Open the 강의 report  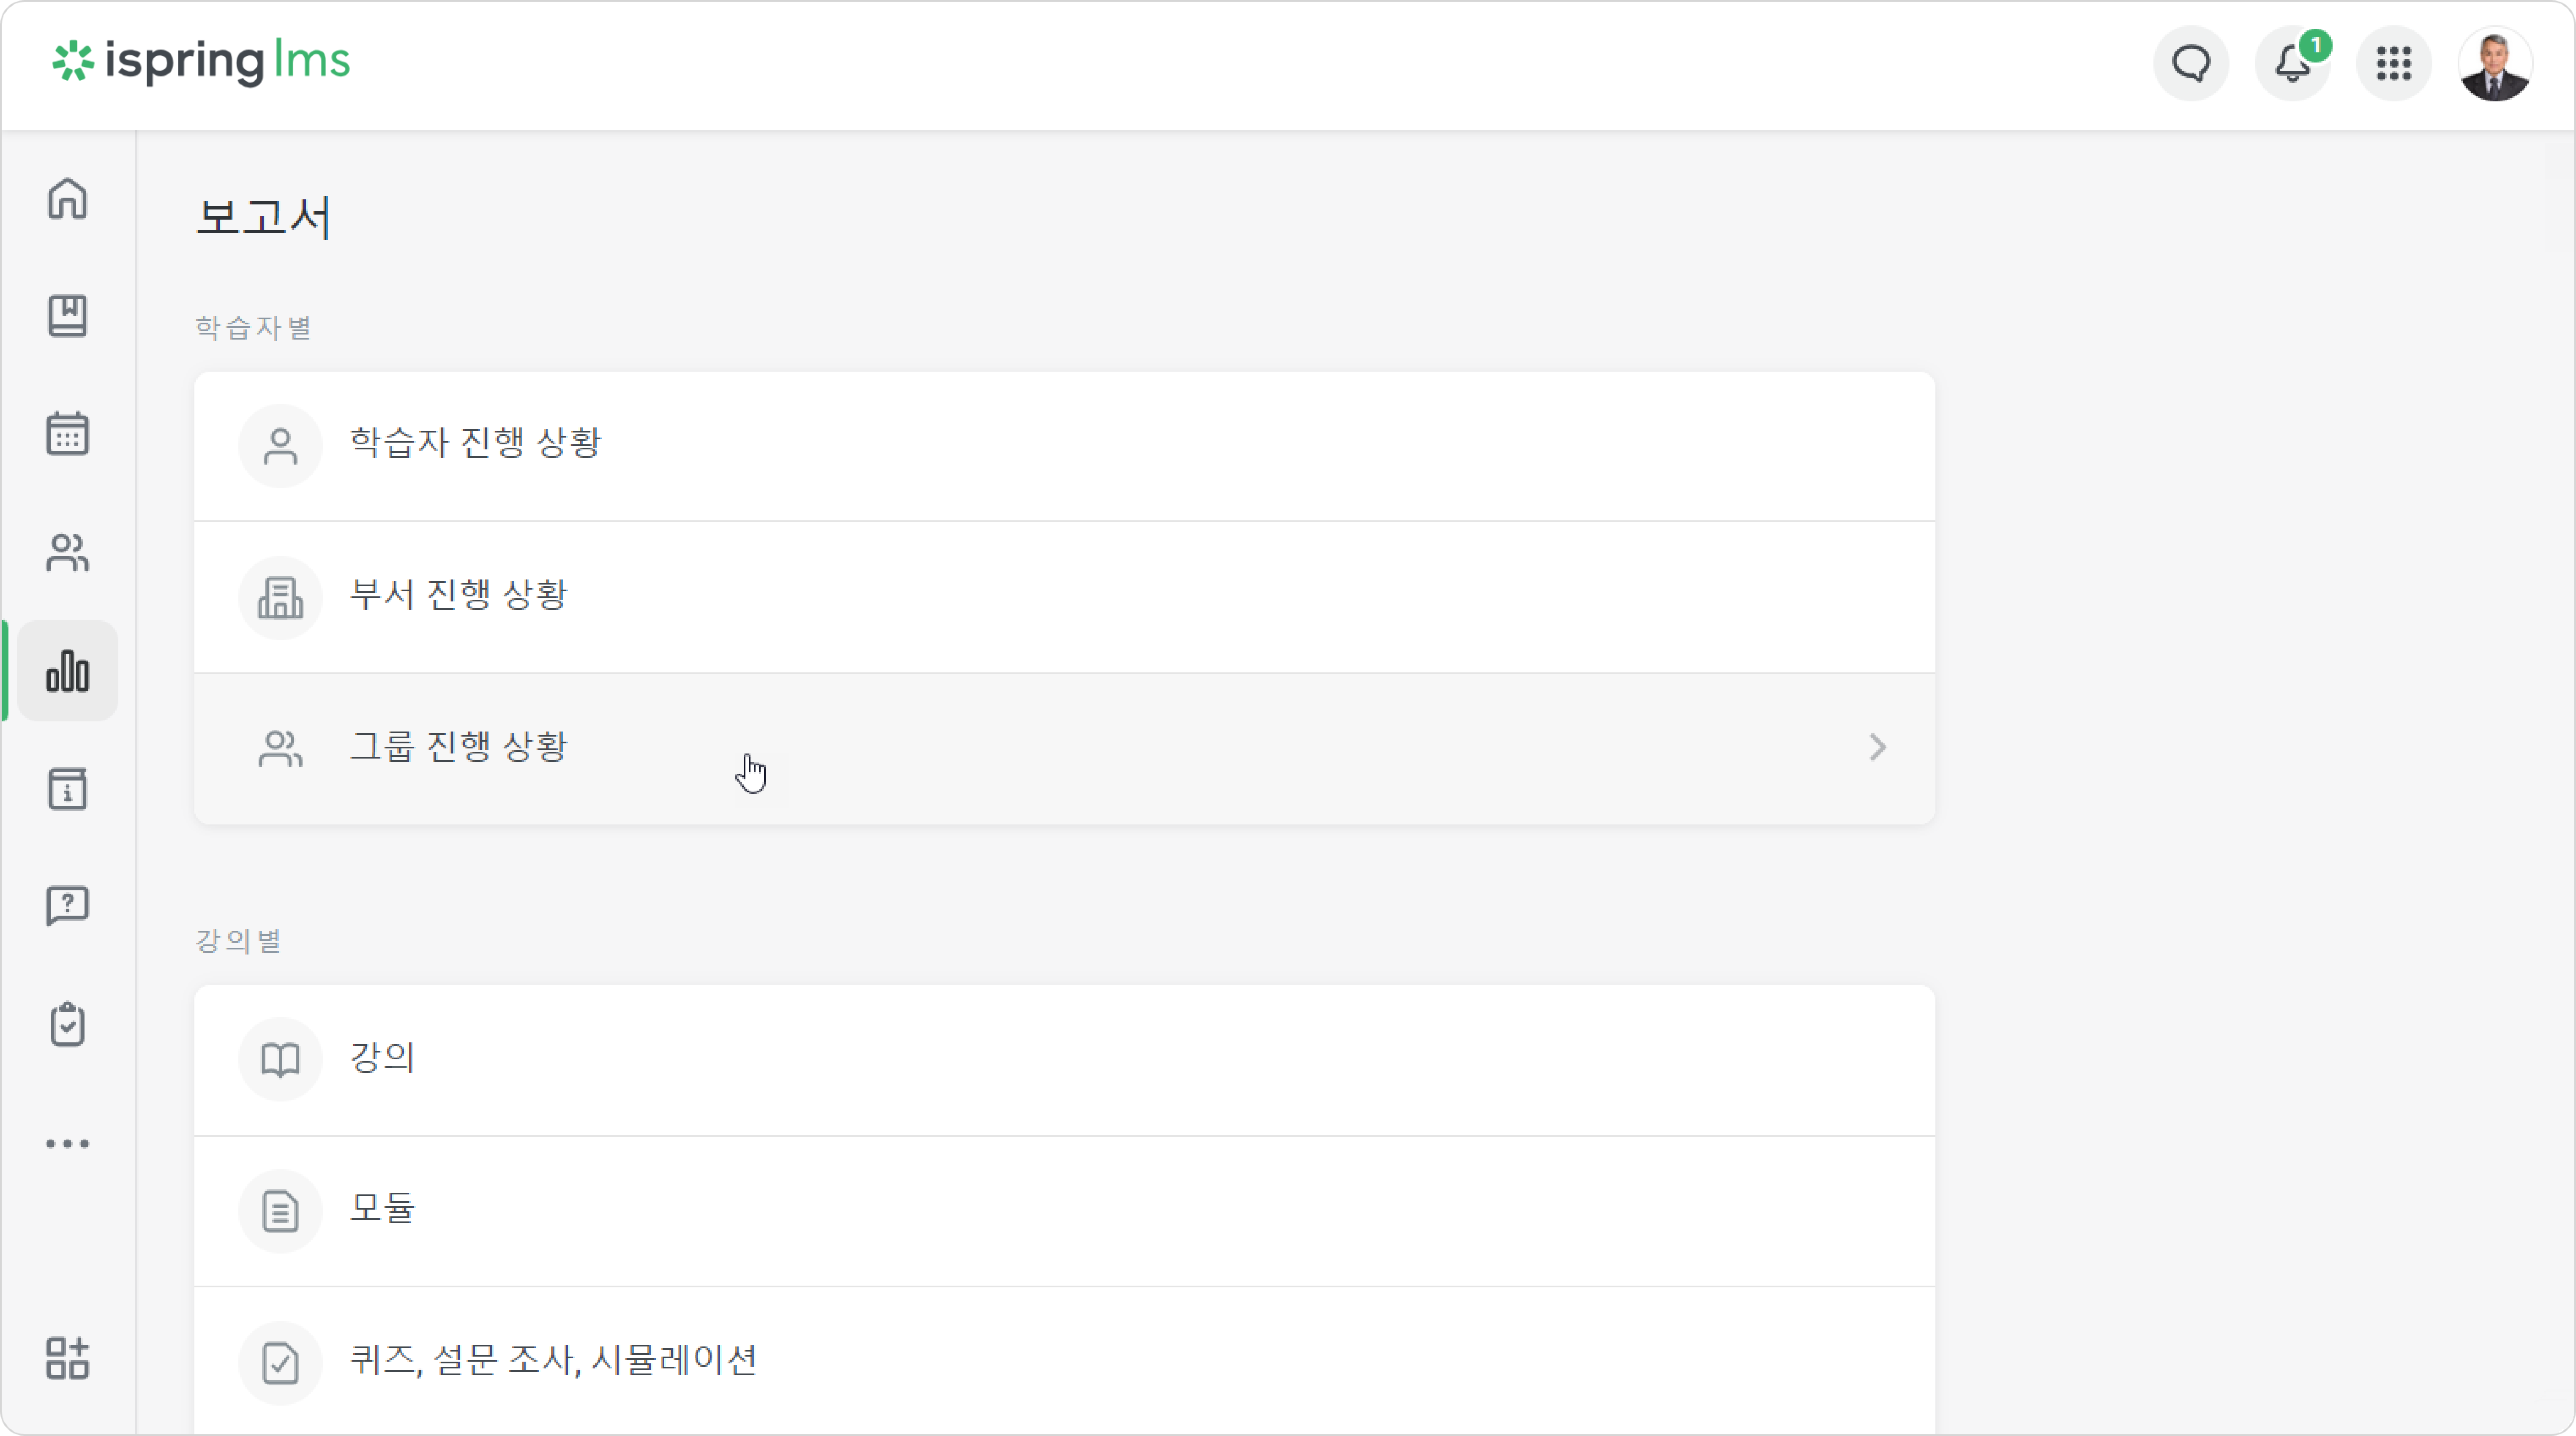click(1064, 1059)
